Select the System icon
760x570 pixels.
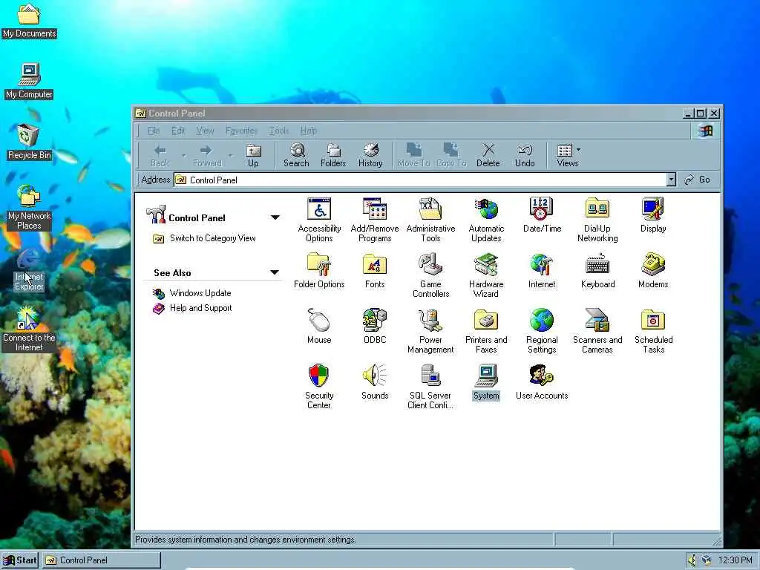[x=486, y=382]
